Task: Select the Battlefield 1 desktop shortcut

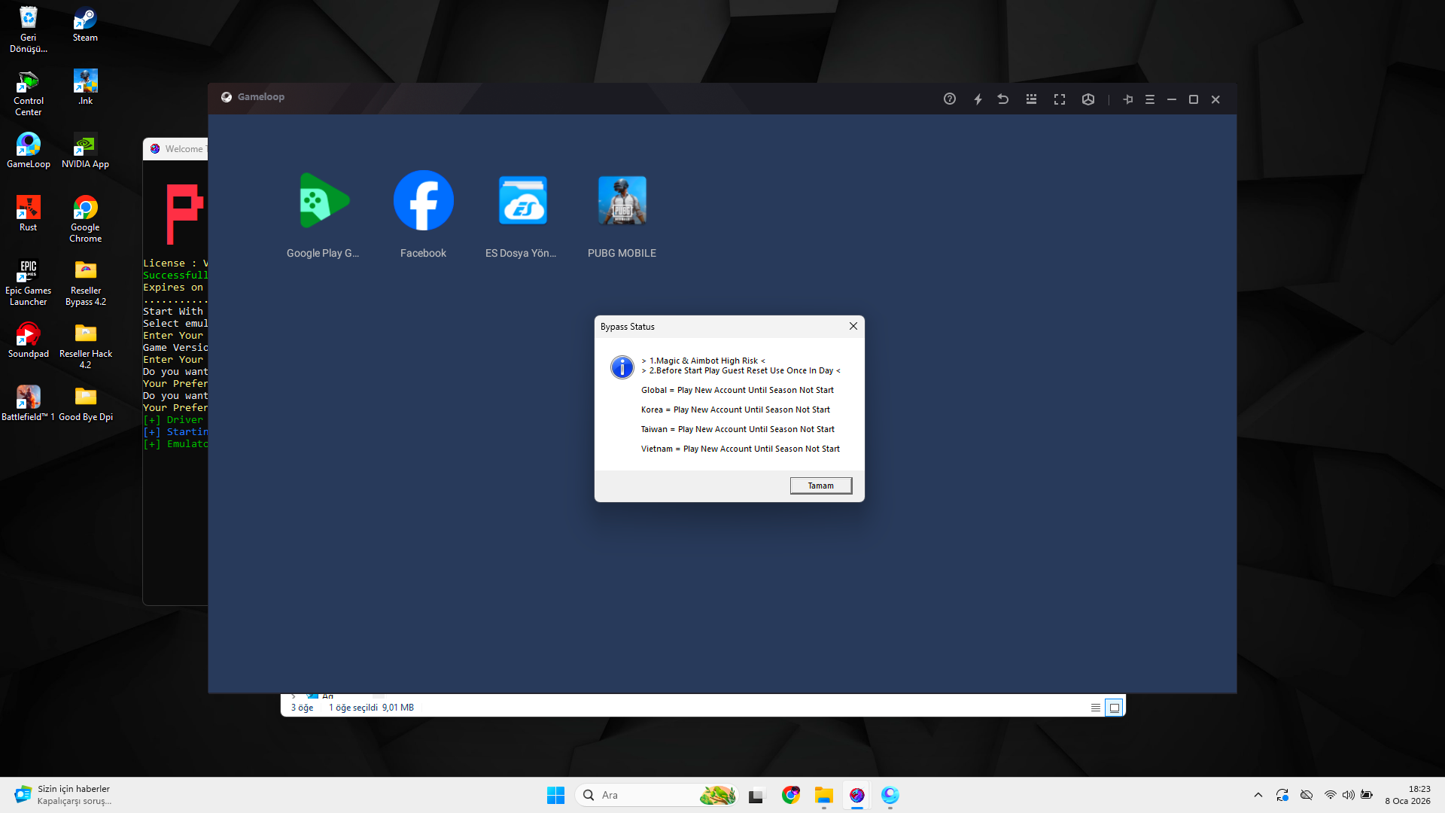Action: pos(29,403)
